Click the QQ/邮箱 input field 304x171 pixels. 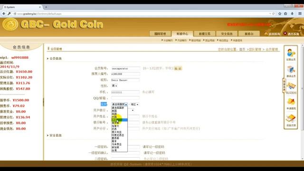tap(125, 98)
